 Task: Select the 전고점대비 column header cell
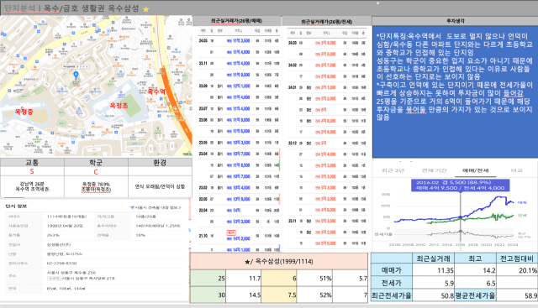[x=517, y=258]
